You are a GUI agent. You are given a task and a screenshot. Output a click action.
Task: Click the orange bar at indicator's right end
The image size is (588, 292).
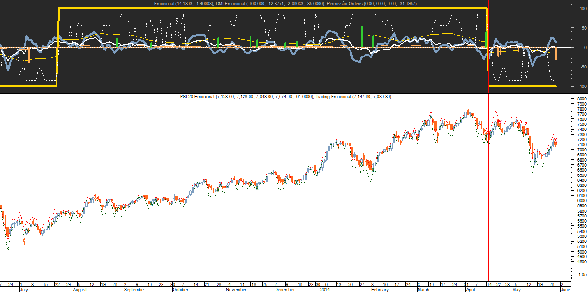tap(556, 53)
